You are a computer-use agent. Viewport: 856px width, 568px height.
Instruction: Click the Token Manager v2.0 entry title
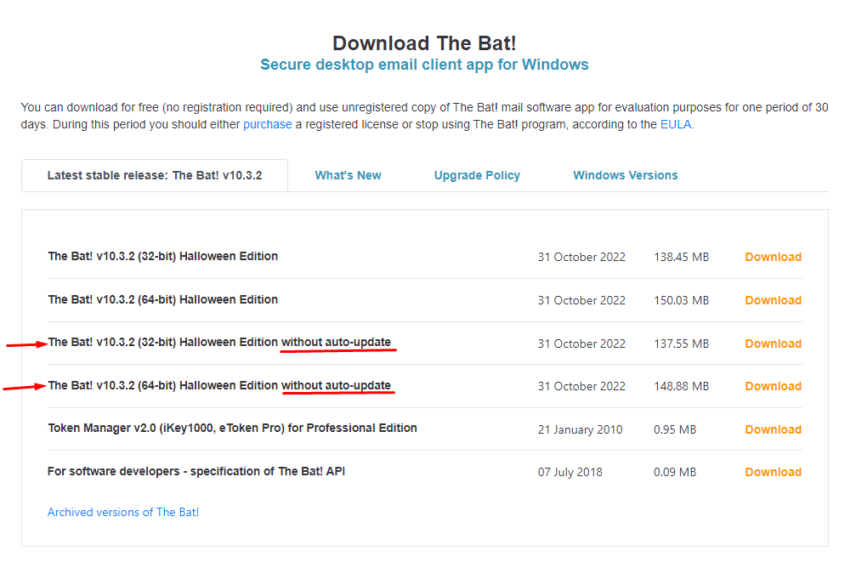[x=233, y=428]
